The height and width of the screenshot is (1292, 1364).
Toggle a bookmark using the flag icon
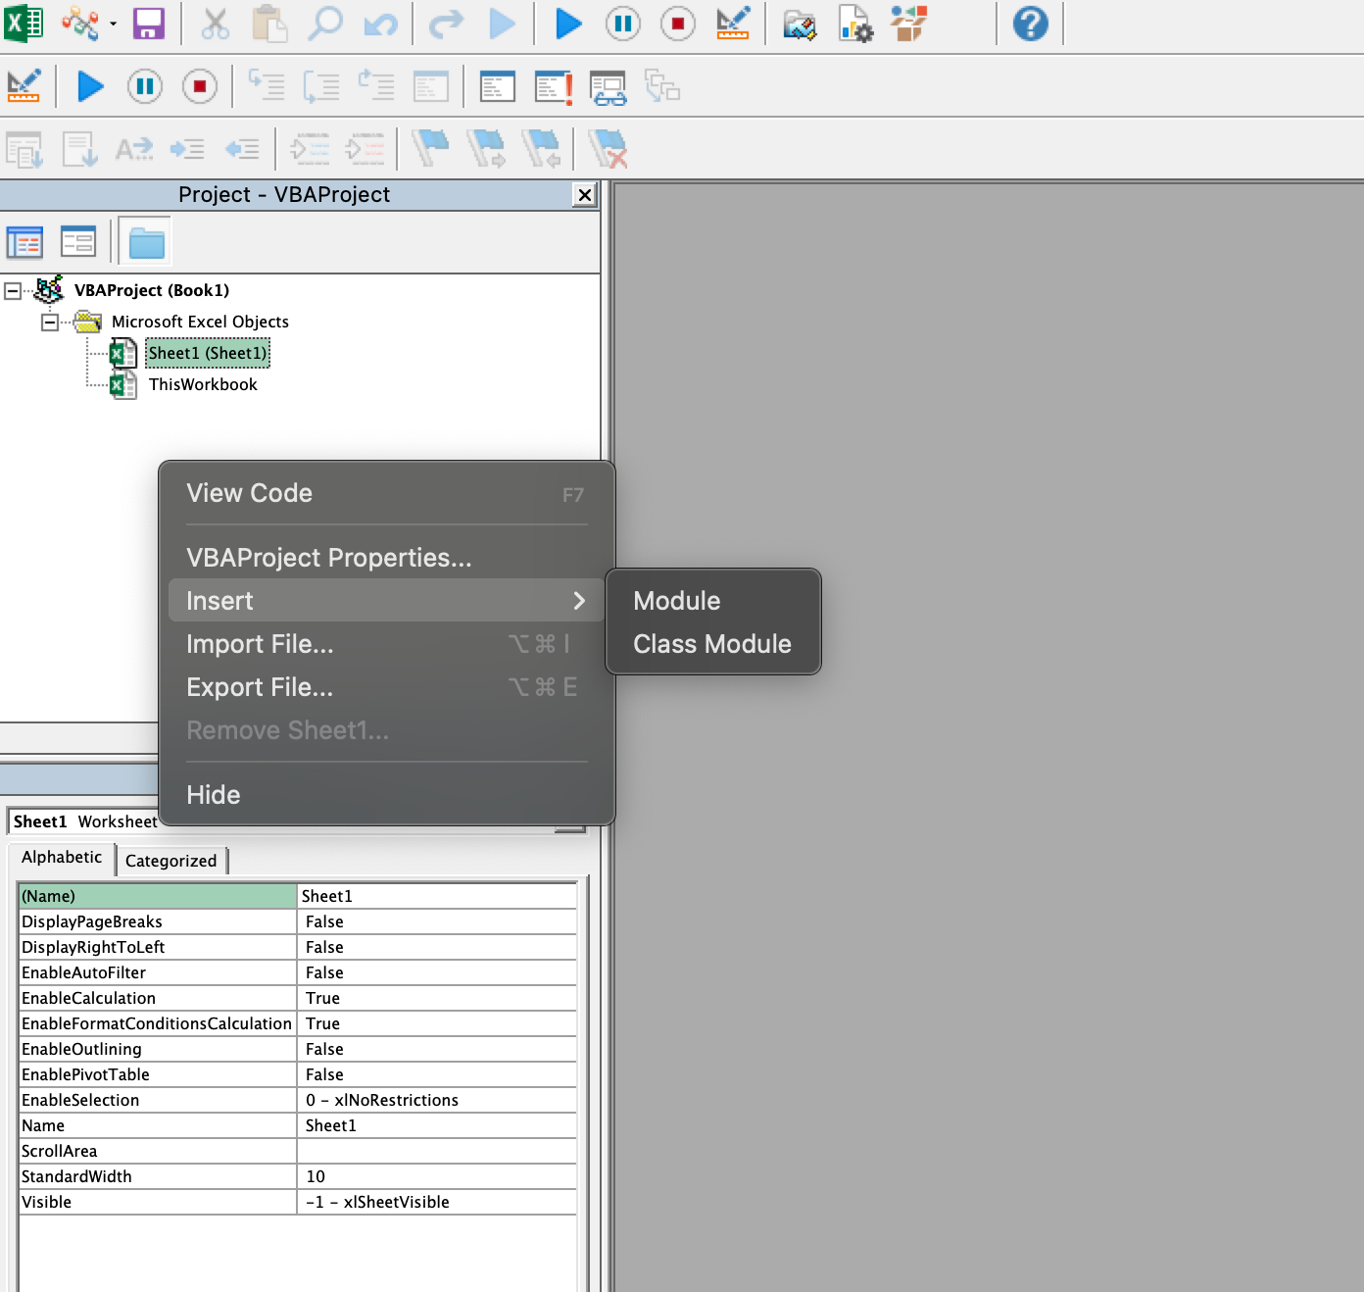[x=432, y=149]
